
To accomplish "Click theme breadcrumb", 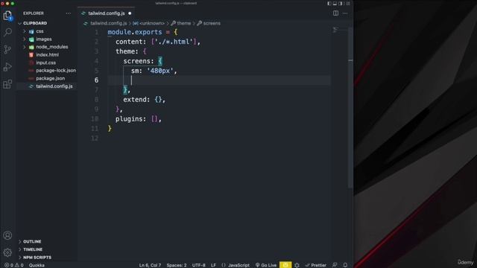I will 184,23.
